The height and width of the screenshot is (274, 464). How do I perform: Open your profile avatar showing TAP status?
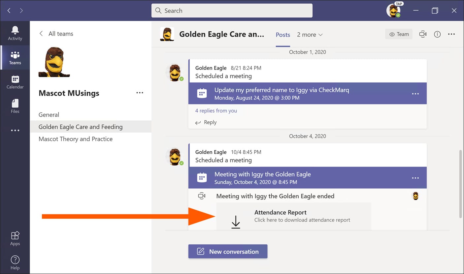(394, 10)
